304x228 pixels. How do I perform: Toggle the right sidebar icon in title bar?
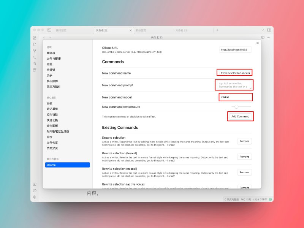269,30
